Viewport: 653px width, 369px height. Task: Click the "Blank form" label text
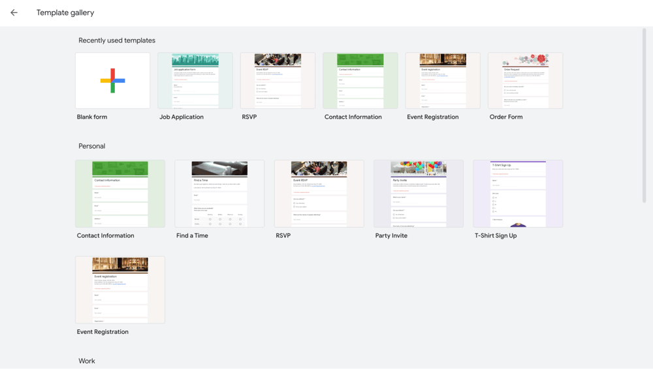[x=92, y=117]
